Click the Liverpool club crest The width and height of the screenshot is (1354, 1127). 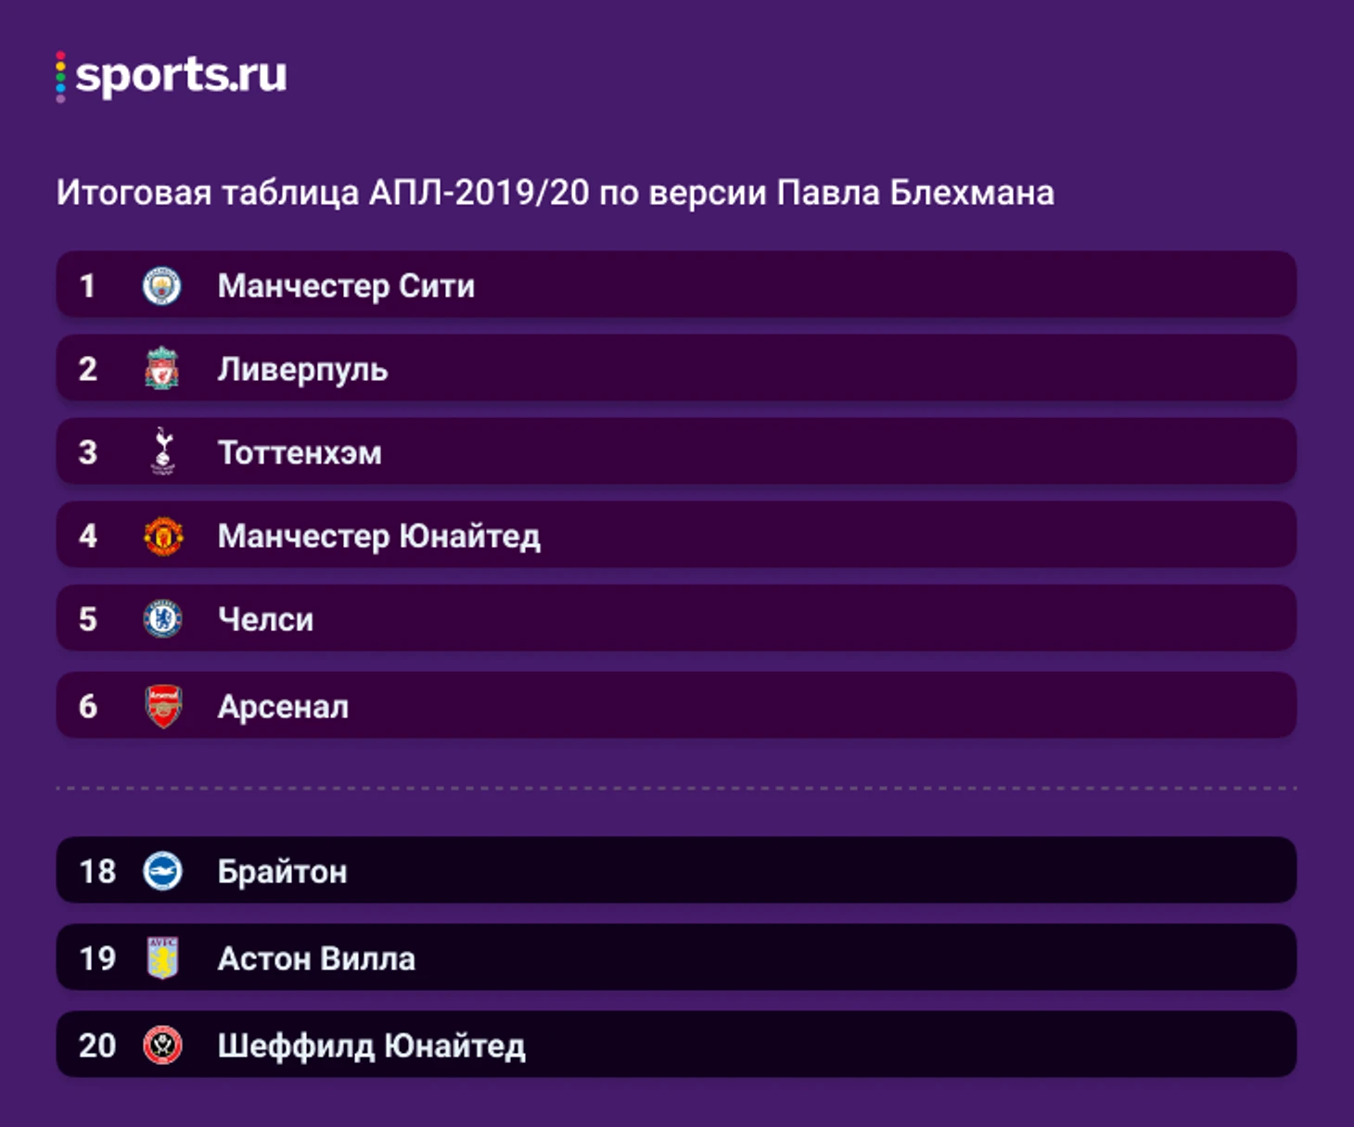pyautogui.click(x=162, y=369)
